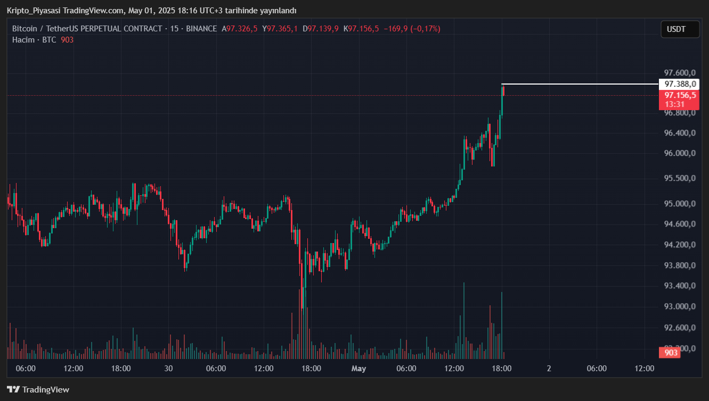Click the latest candle at the price peak
709x401 pixels.
pyautogui.click(x=503, y=90)
